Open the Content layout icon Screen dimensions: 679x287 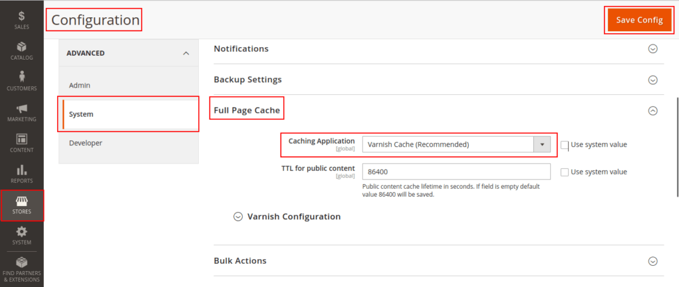tap(22, 139)
